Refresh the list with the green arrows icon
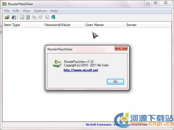Image resolution: width=174 pixels, height=130 pixels. [28, 17]
